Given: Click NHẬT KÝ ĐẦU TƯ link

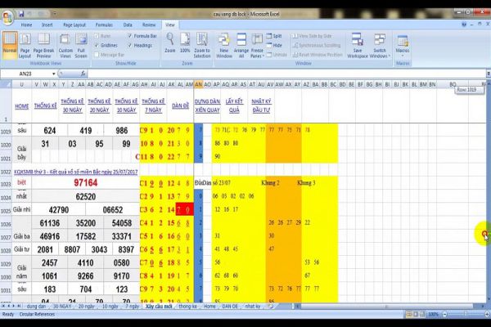Looking at the screenshot, I should click(261, 105).
